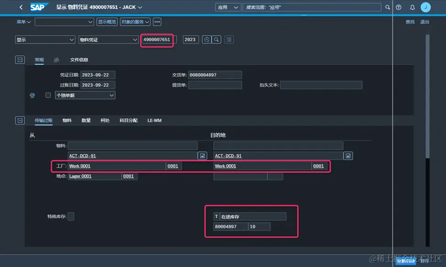Image resolution: width=446 pixels, height=267 pixels.
Task: Switch to the LE-WM tab
Action: click(x=155, y=120)
